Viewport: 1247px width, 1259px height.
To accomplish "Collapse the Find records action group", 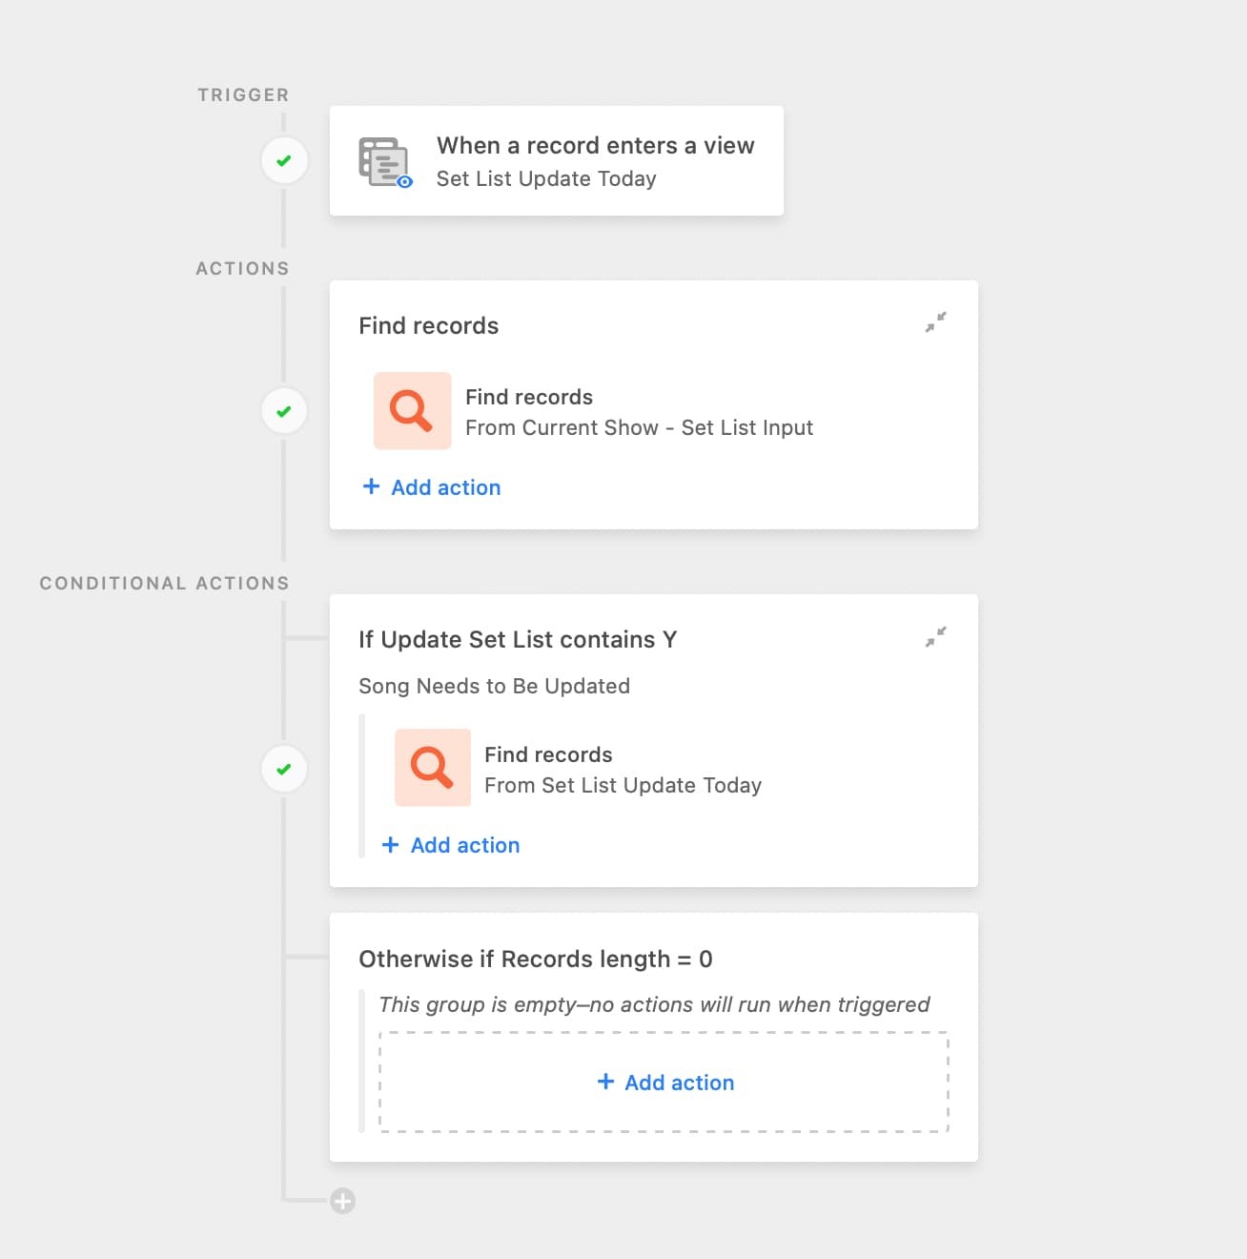I will [x=936, y=322].
